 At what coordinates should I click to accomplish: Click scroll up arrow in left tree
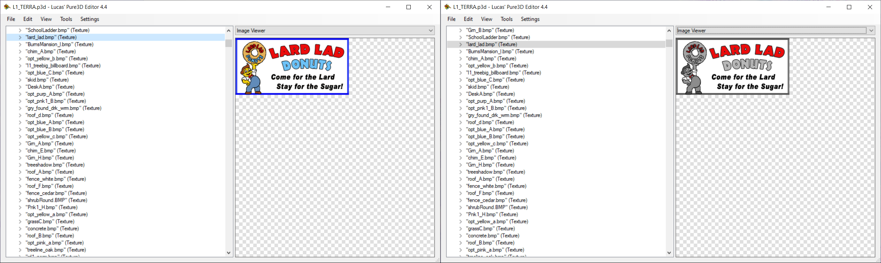pyautogui.click(x=229, y=30)
